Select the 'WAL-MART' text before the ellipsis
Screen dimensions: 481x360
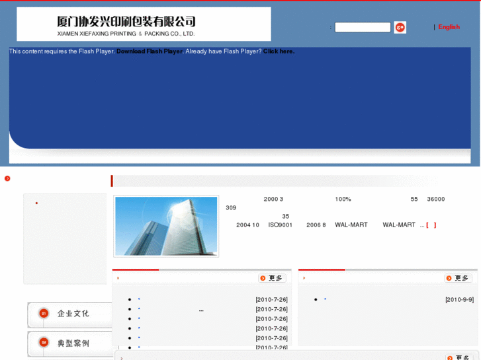[399, 225]
